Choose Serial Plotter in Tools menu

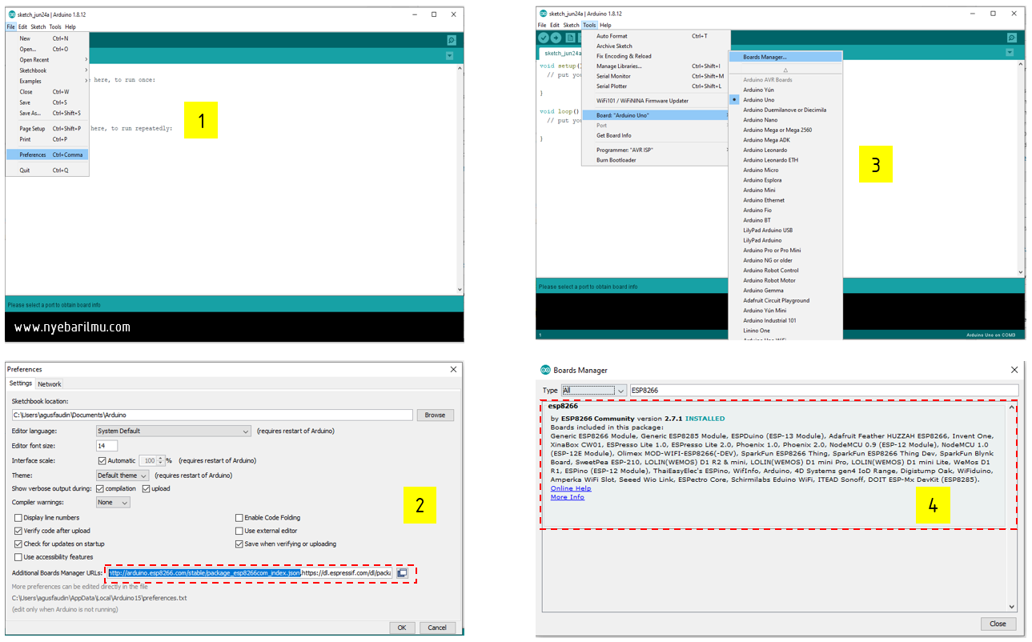[656, 86]
